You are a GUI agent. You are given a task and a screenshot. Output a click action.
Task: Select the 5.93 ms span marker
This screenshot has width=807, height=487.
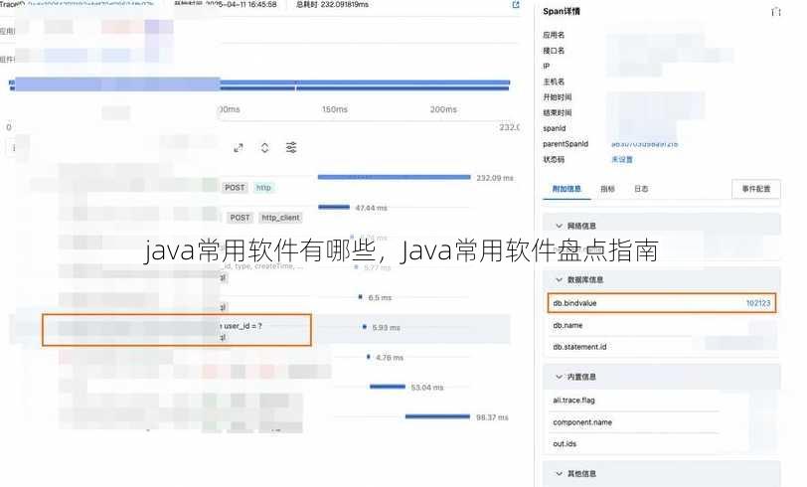coord(365,327)
